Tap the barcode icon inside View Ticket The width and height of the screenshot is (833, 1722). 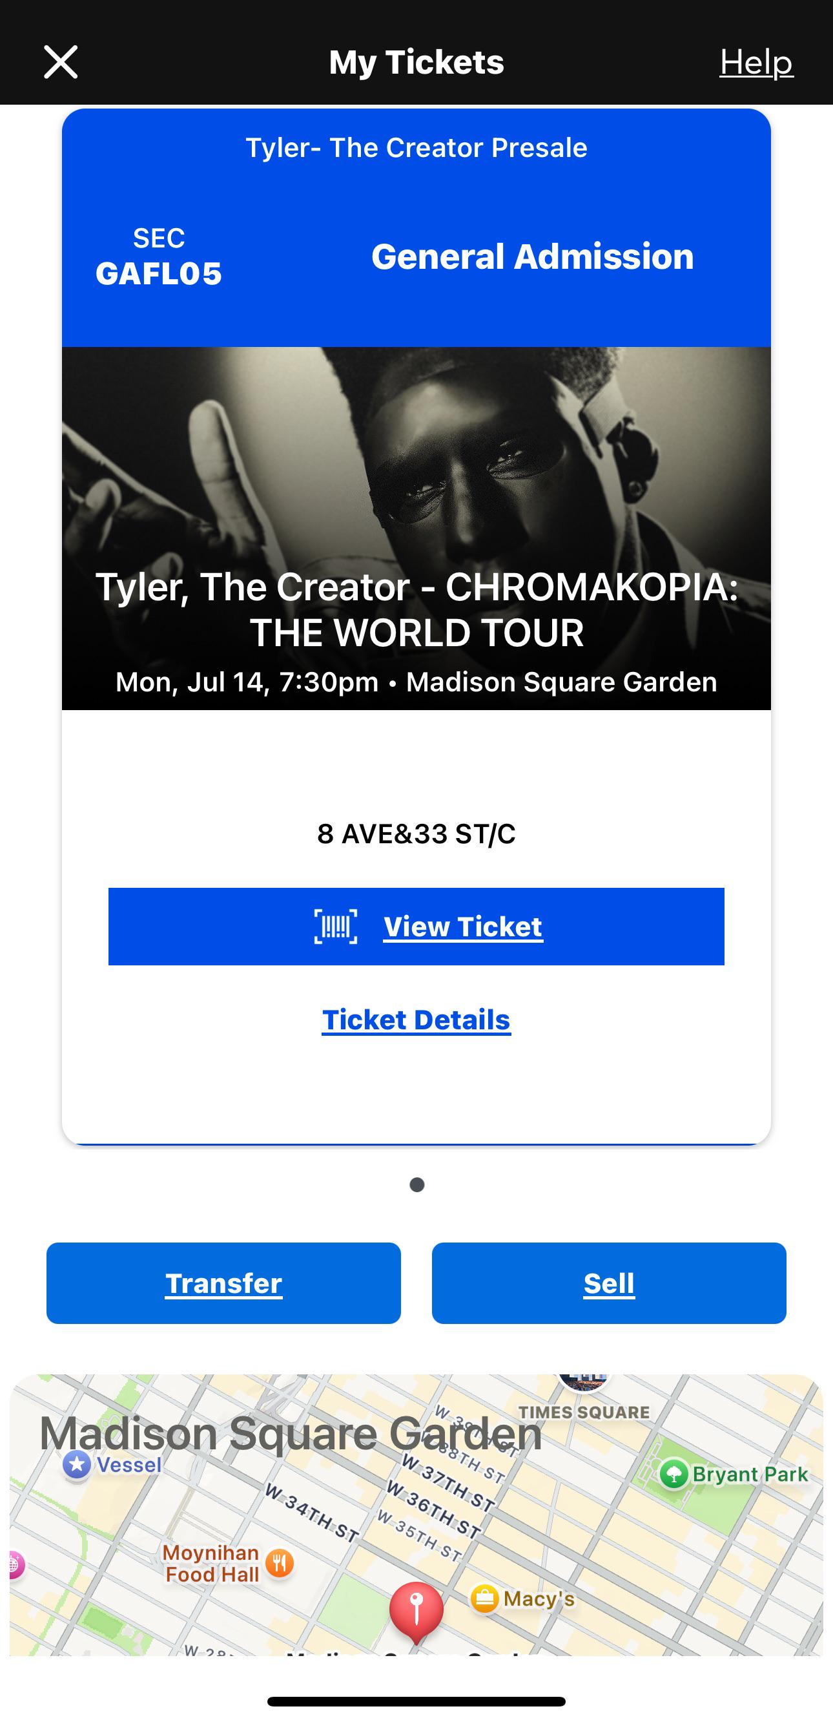[x=336, y=927]
